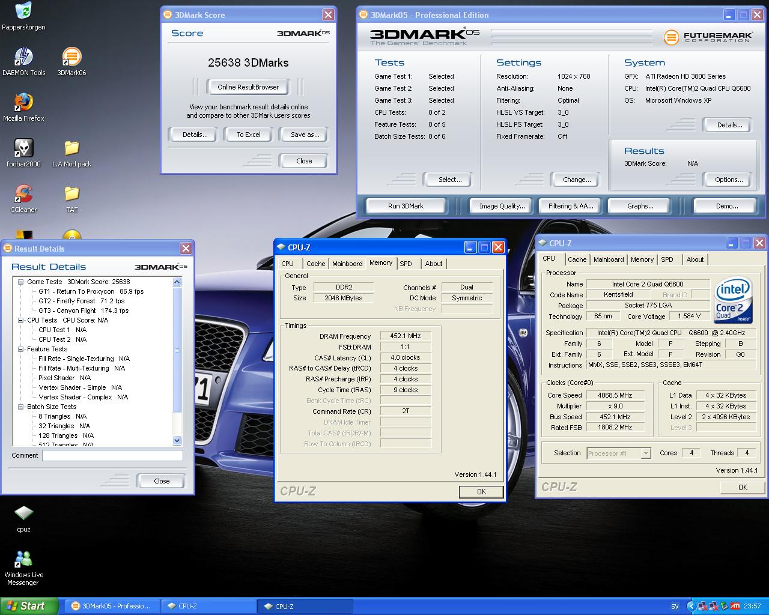Launch the Windows Live Messenger icon

click(23, 568)
